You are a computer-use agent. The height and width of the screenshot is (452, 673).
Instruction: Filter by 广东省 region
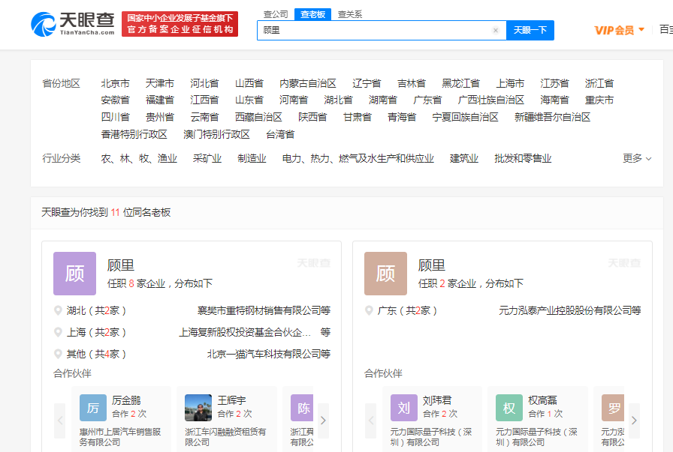pos(427,100)
